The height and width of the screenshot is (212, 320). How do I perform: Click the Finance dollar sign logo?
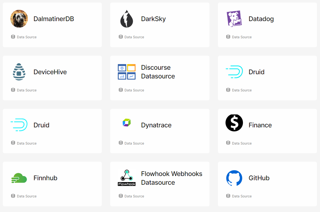pos(234,123)
